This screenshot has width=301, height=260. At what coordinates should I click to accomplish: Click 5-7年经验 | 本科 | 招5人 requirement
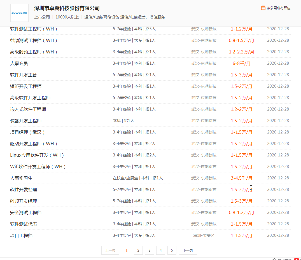click(134, 29)
